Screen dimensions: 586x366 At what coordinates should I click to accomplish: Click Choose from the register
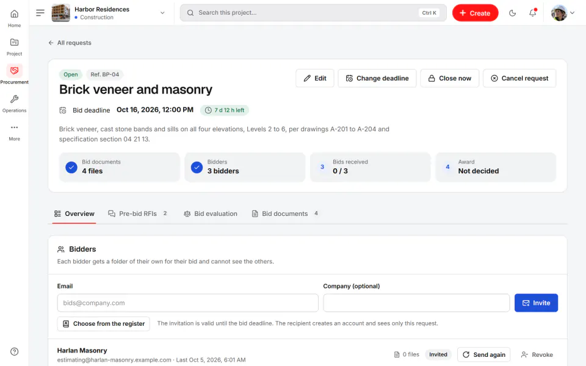click(104, 324)
